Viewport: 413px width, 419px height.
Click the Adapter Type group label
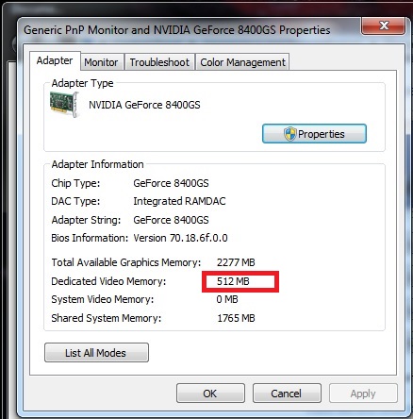(x=82, y=83)
